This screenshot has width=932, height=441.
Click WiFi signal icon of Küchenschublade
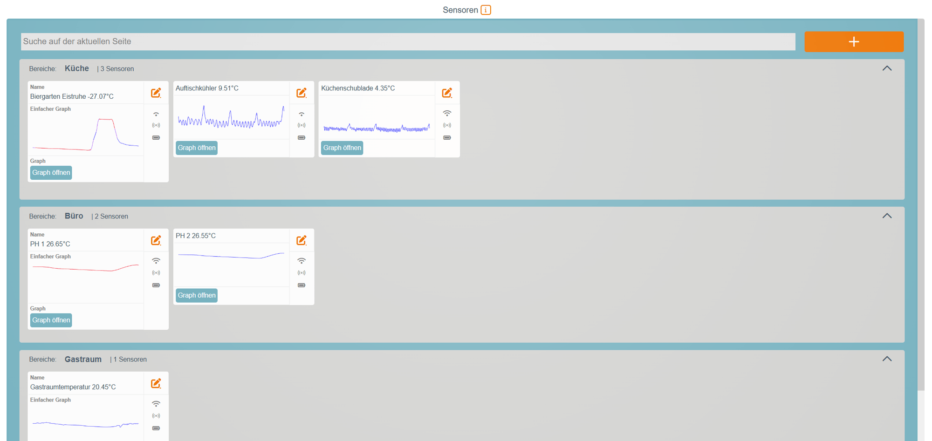(x=447, y=113)
